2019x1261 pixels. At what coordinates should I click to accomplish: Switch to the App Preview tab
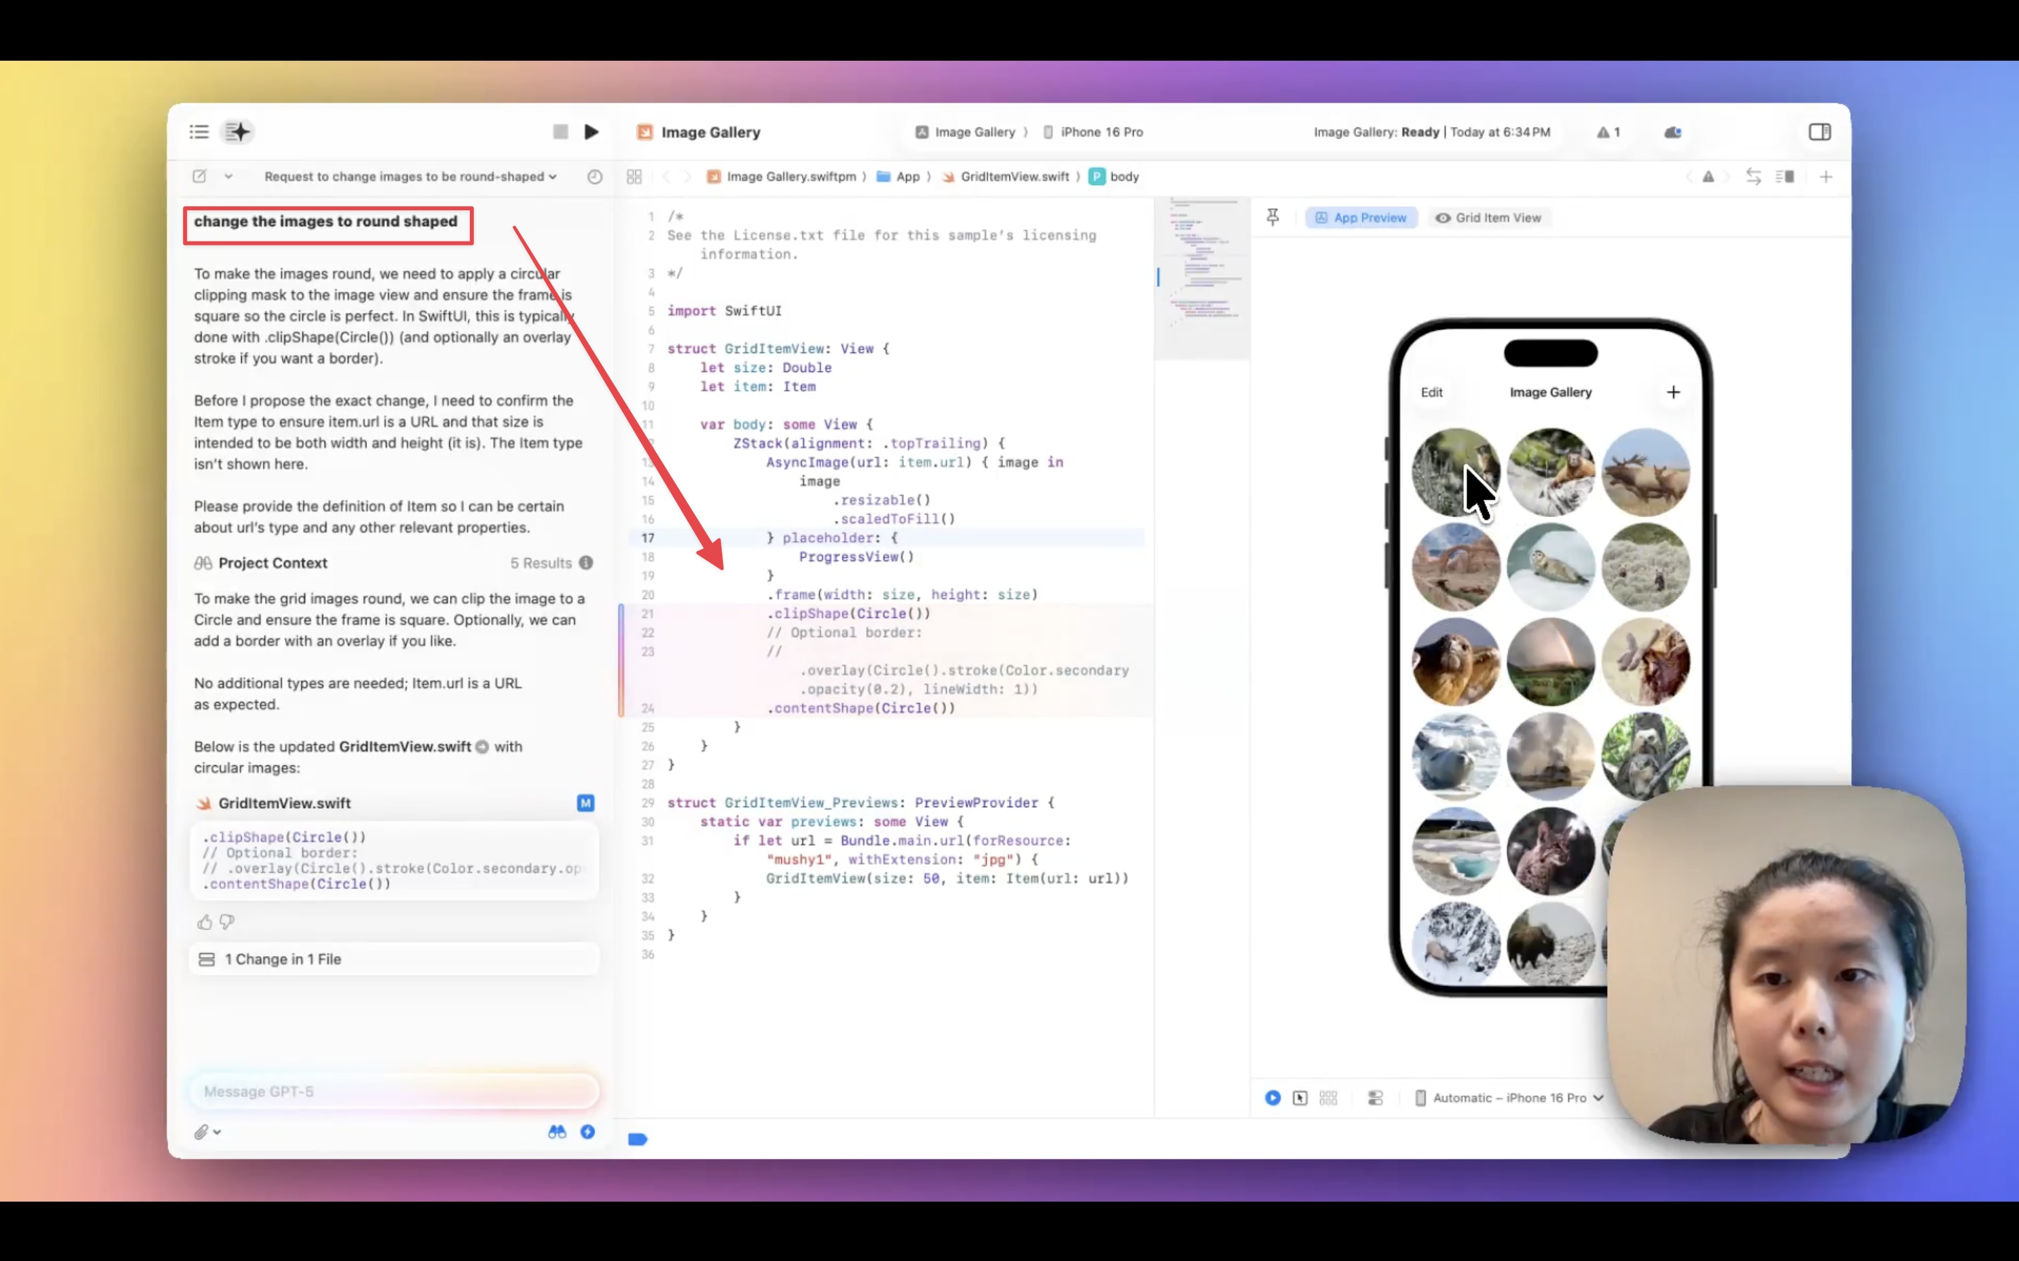(x=1361, y=218)
